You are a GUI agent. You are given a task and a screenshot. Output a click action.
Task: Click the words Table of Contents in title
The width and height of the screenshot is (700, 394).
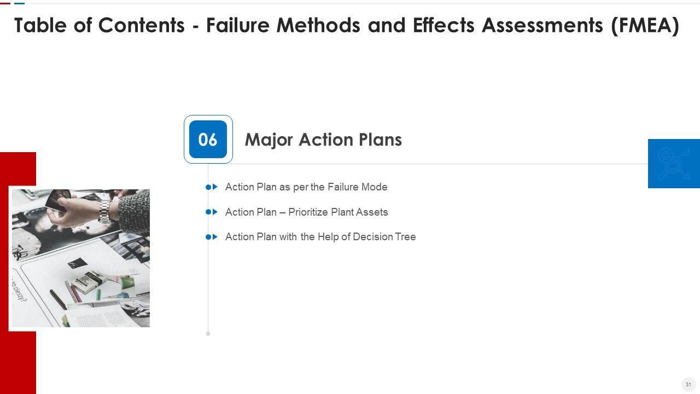(x=100, y=25)
